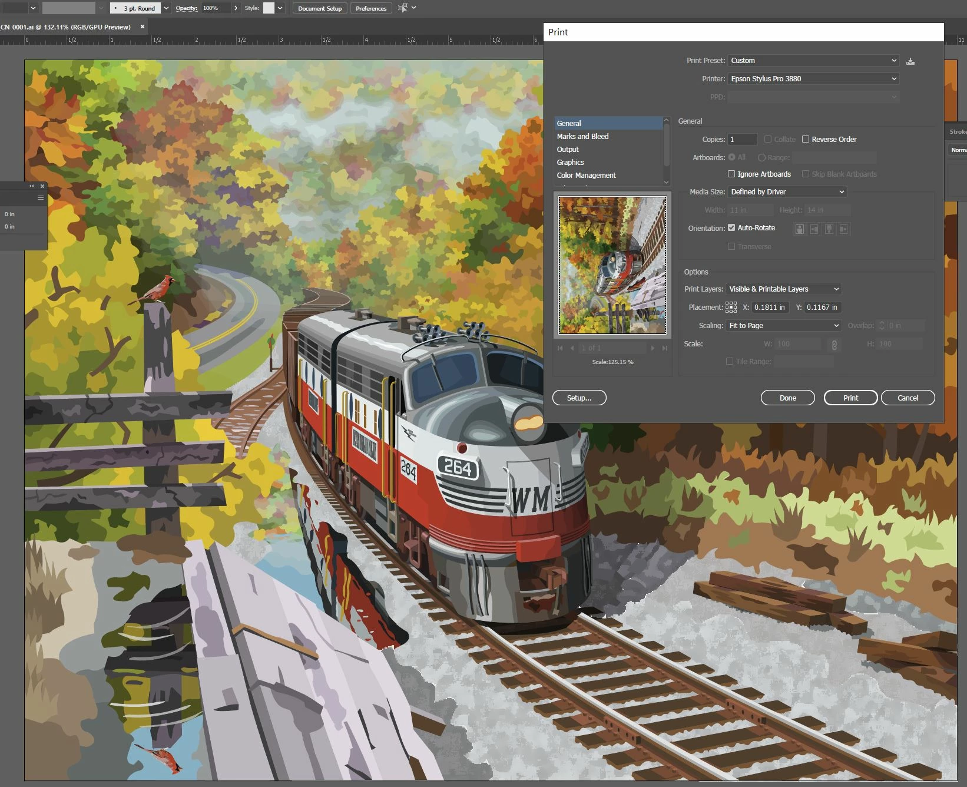The height and width of the screenshot is (787, 967).
Task: Toggle the Transverse checkbox
Action: [x=731, y=246]
